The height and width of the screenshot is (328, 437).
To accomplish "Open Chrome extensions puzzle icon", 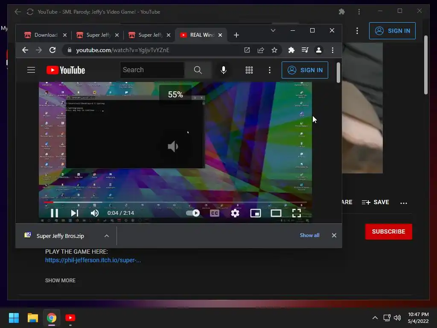I will point(291,50).
